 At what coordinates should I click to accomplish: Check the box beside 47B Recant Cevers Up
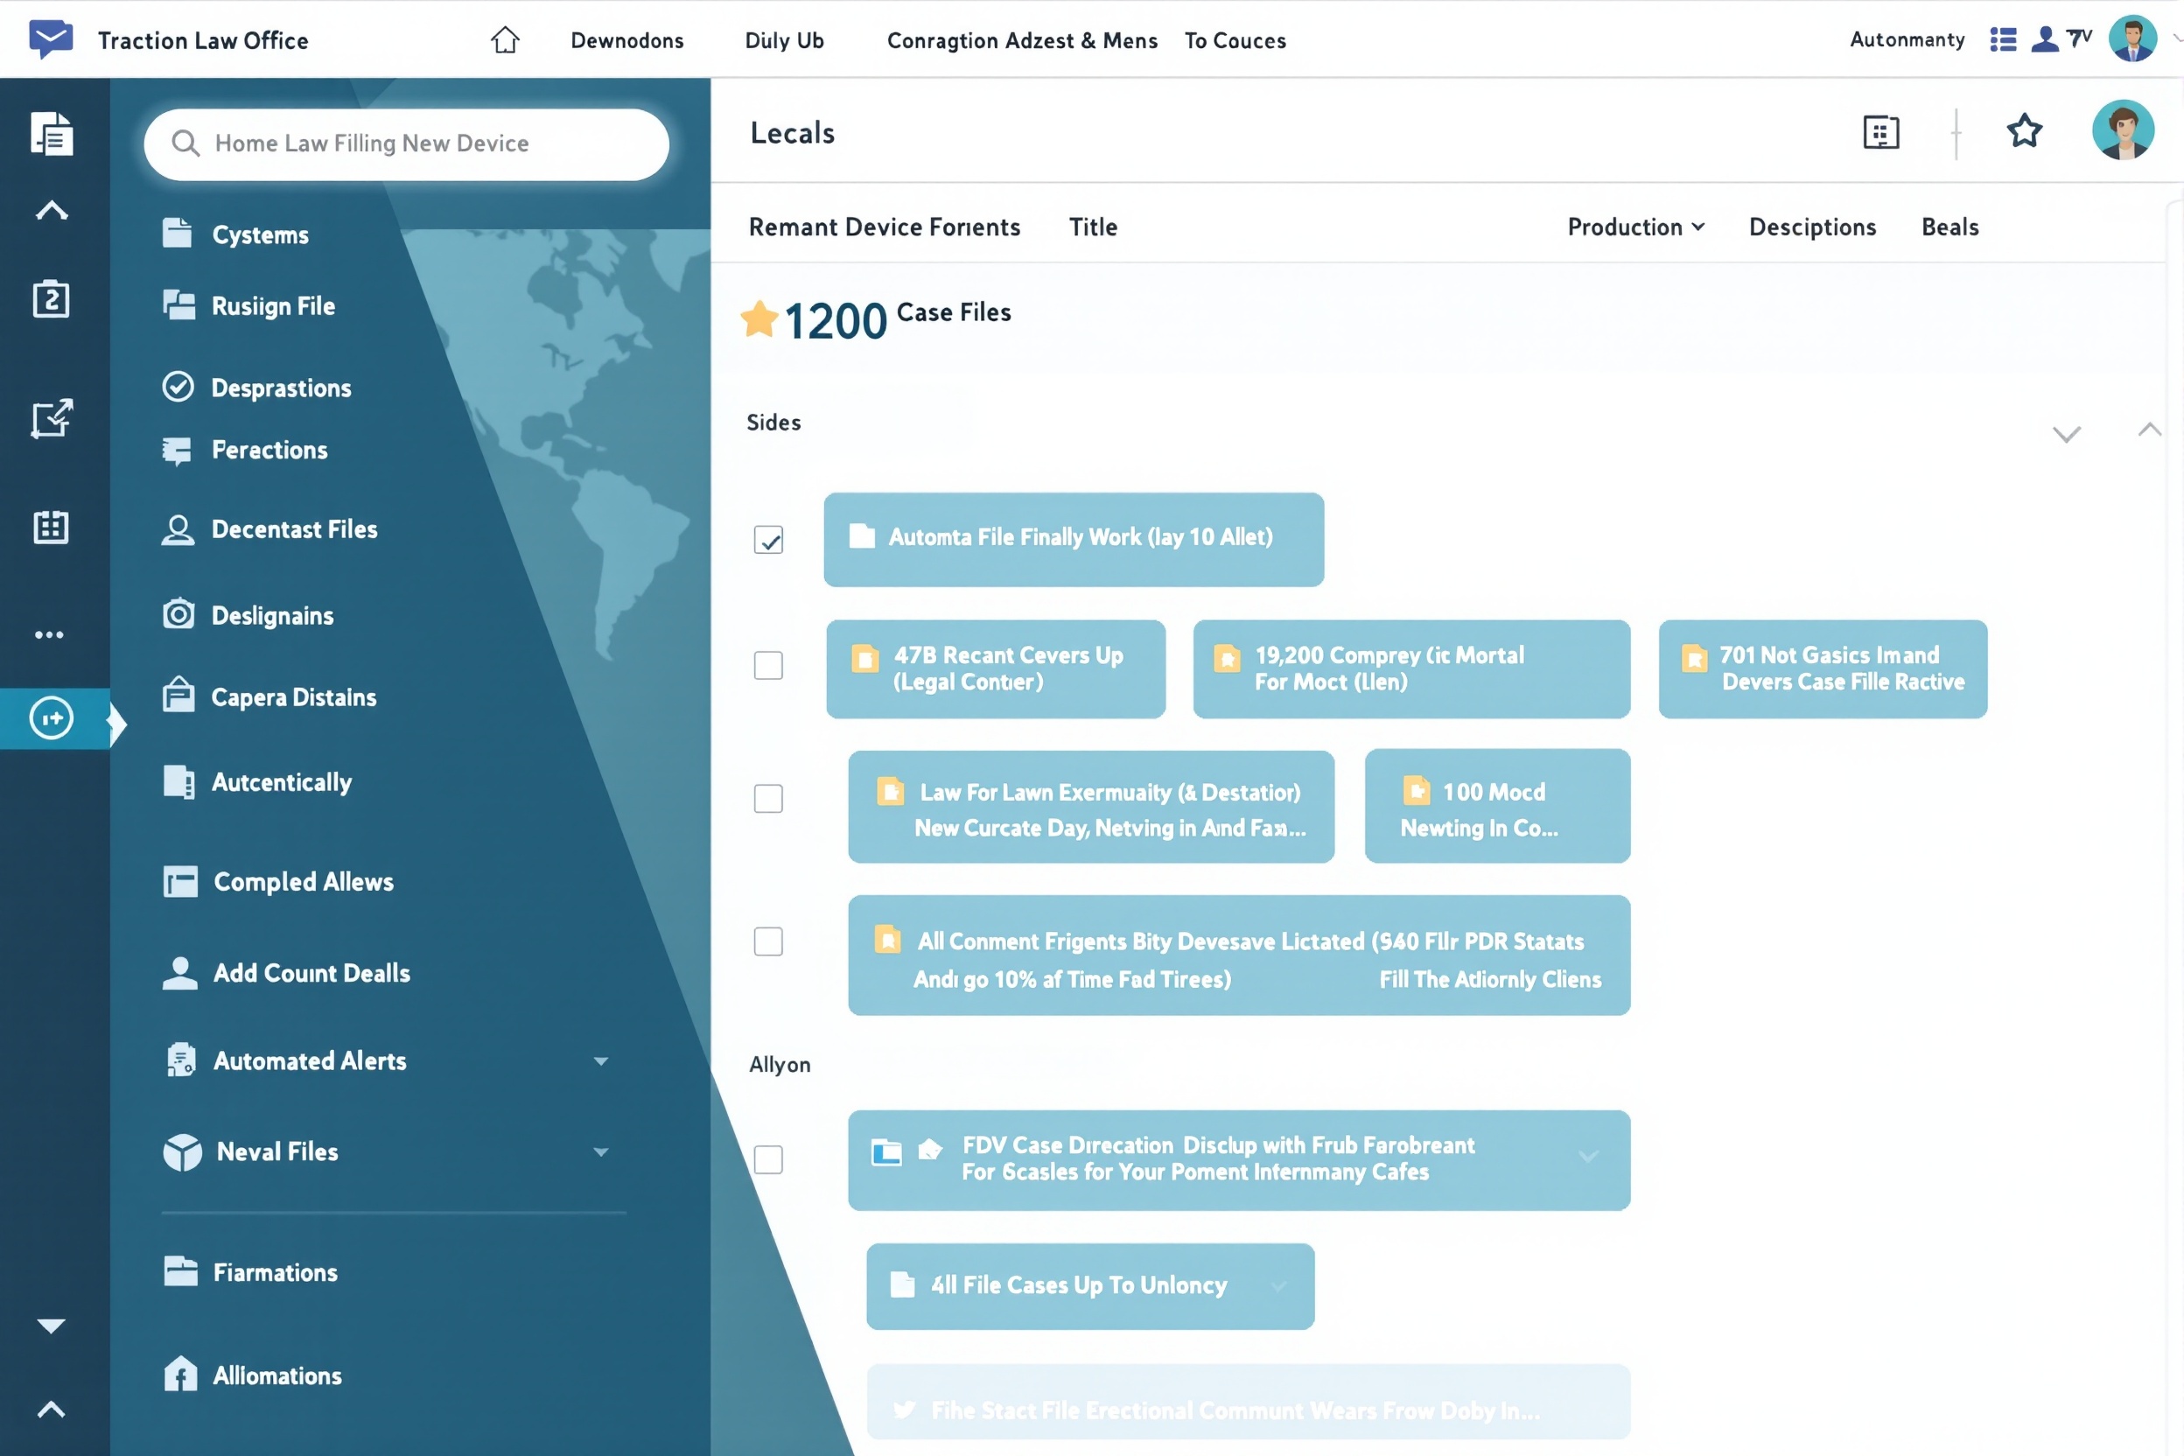pos(768,666)
